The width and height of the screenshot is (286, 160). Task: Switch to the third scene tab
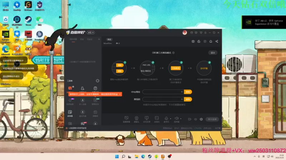coord(90,39)
